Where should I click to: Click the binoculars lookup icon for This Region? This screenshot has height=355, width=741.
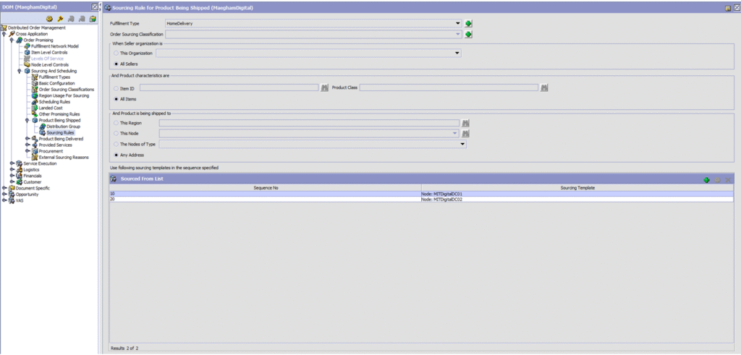pos(466,123)
